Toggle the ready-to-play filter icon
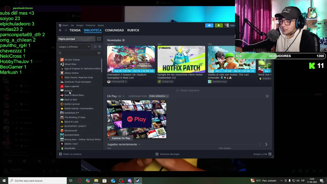Image resolution: width=327 pixels, height=184 pixels. point(100,47)
